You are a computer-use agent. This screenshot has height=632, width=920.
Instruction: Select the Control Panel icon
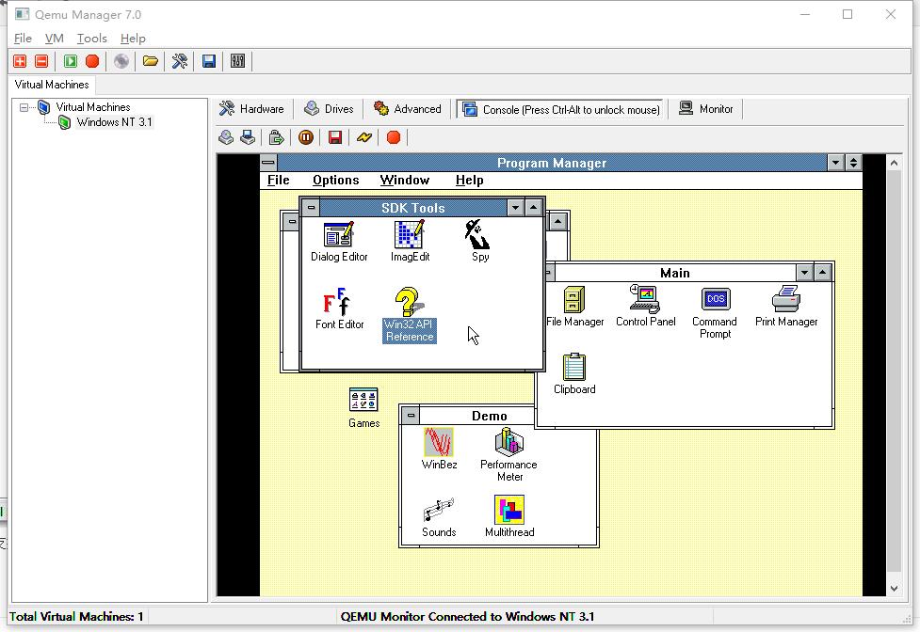point(645,307)
